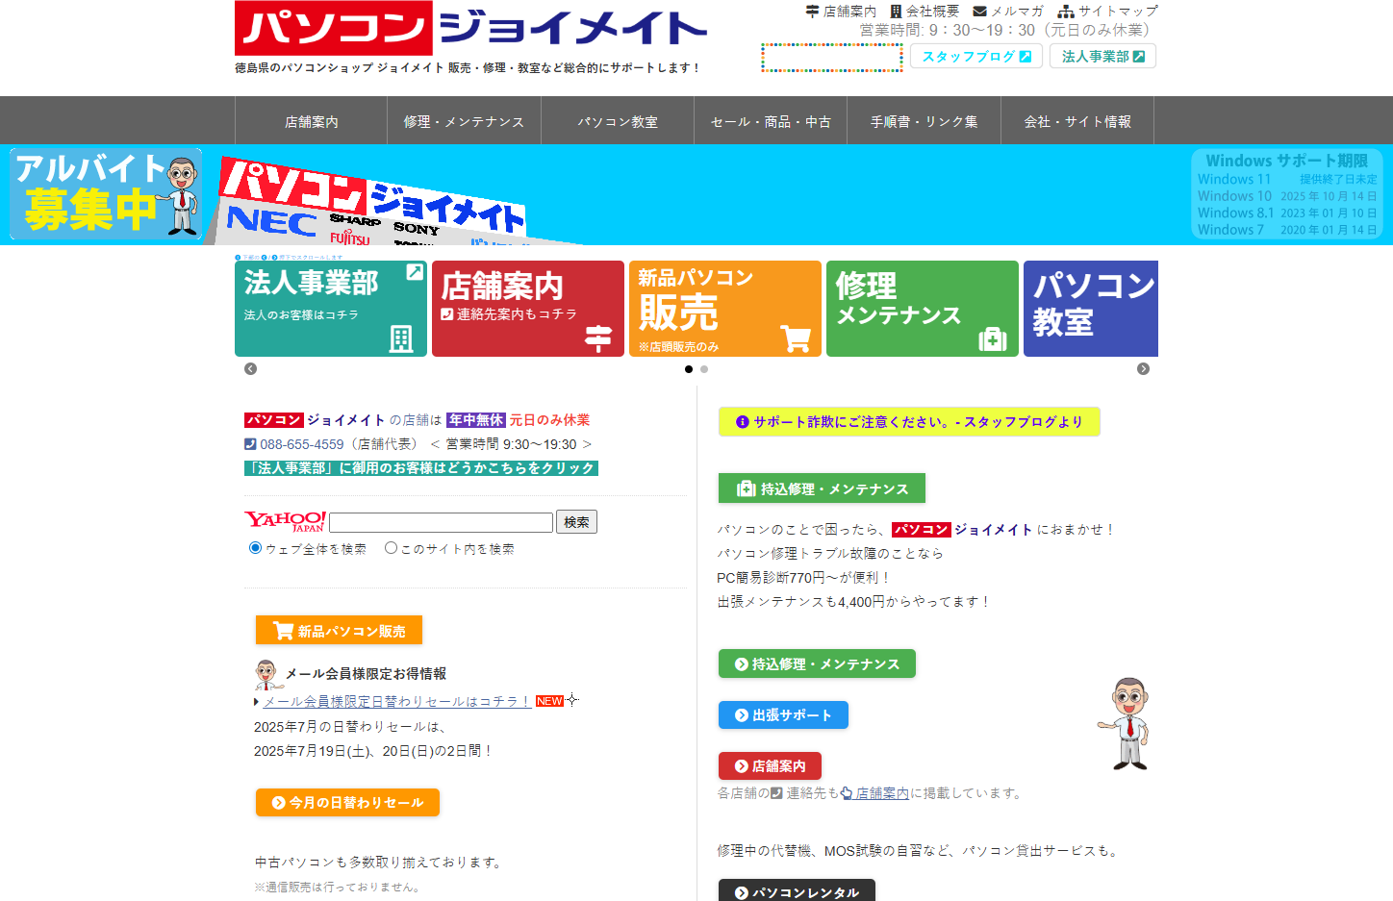This screenshot has width=1393, height=901.
Task: Select ウェブ全体を検索 radio option
Action: click(x=255, y=548)
